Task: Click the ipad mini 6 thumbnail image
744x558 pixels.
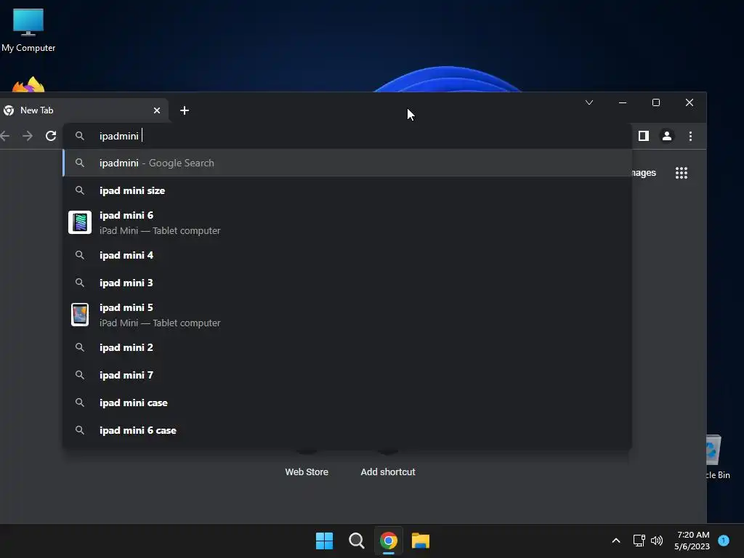Action: click(80, 222)
